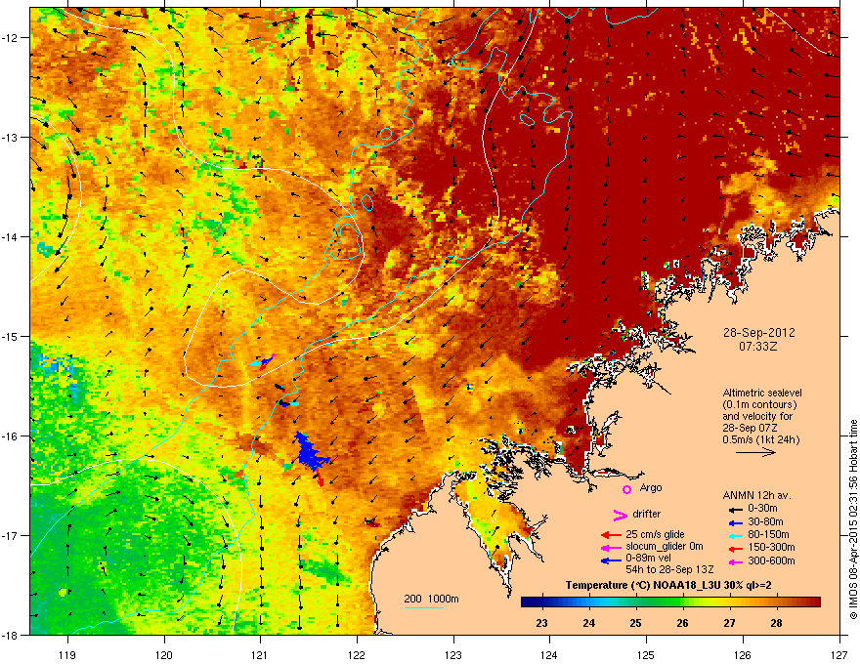Screen dimensions: 860x664
Task: Click the longitude axis label 119
Action: pyautogui.click(x=67, y=654)
